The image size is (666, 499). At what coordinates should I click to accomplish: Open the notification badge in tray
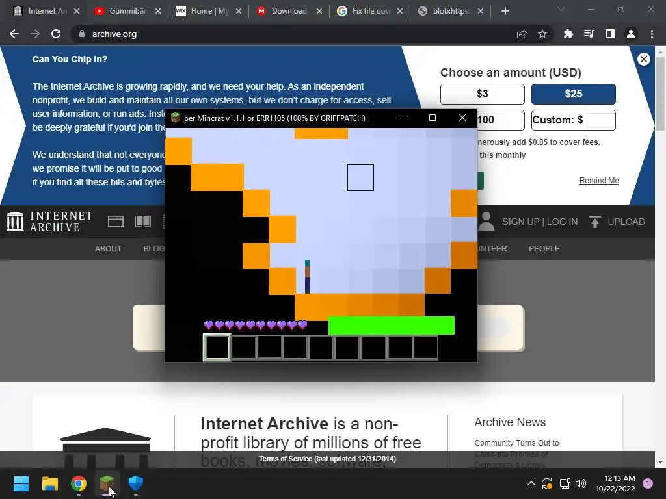[648, 483]
